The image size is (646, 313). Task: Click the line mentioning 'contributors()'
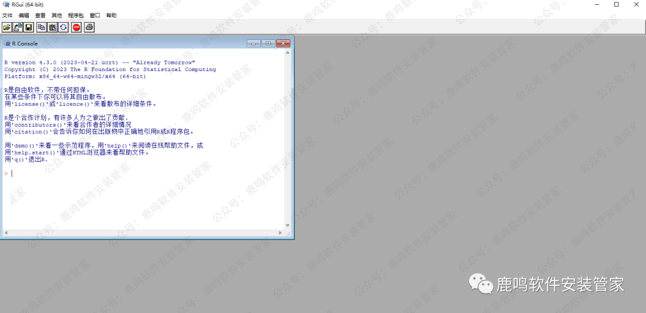68,124
